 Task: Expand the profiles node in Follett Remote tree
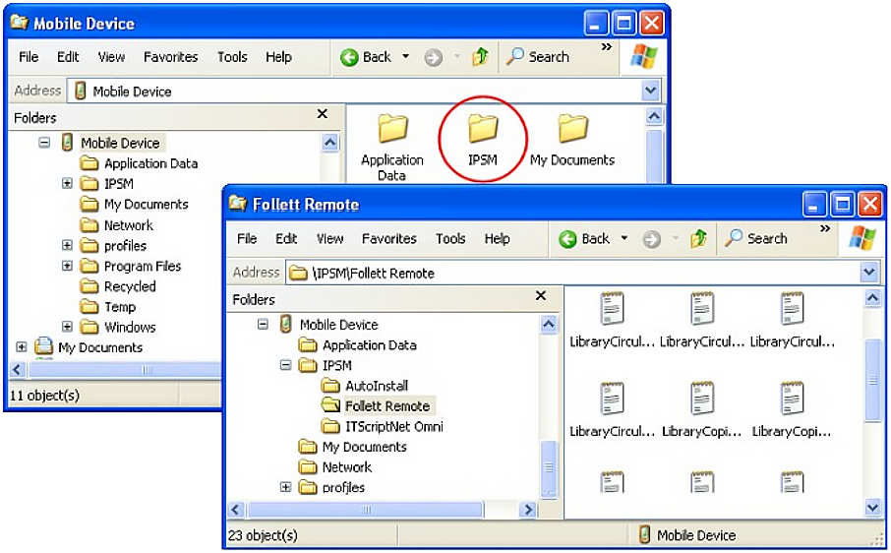(x=285, y=487)
